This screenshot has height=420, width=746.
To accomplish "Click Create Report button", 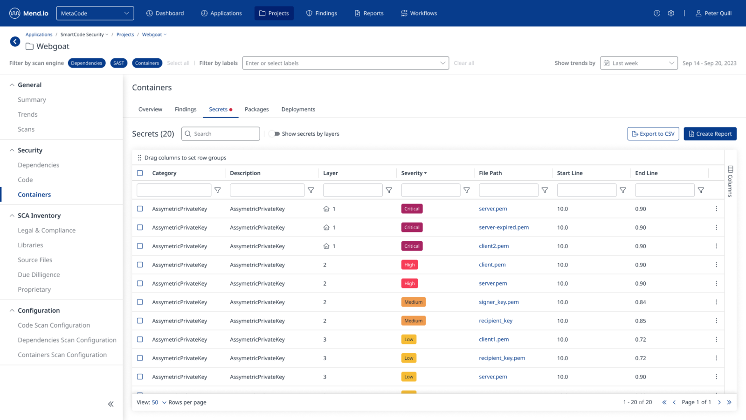I will coord(710,134).
